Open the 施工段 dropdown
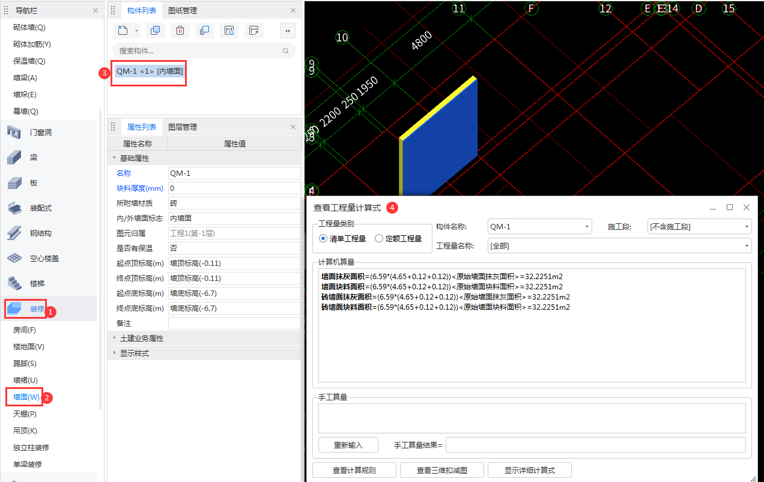Image resolution: width=764 pixels, height=482 pixels. (700, 226)
